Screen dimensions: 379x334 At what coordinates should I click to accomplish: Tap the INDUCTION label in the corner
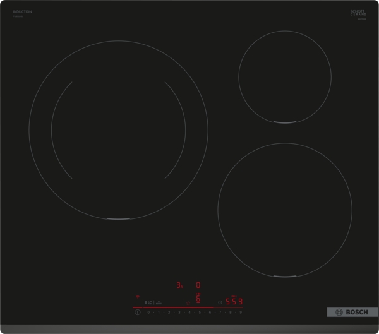(x=22, y=12)
